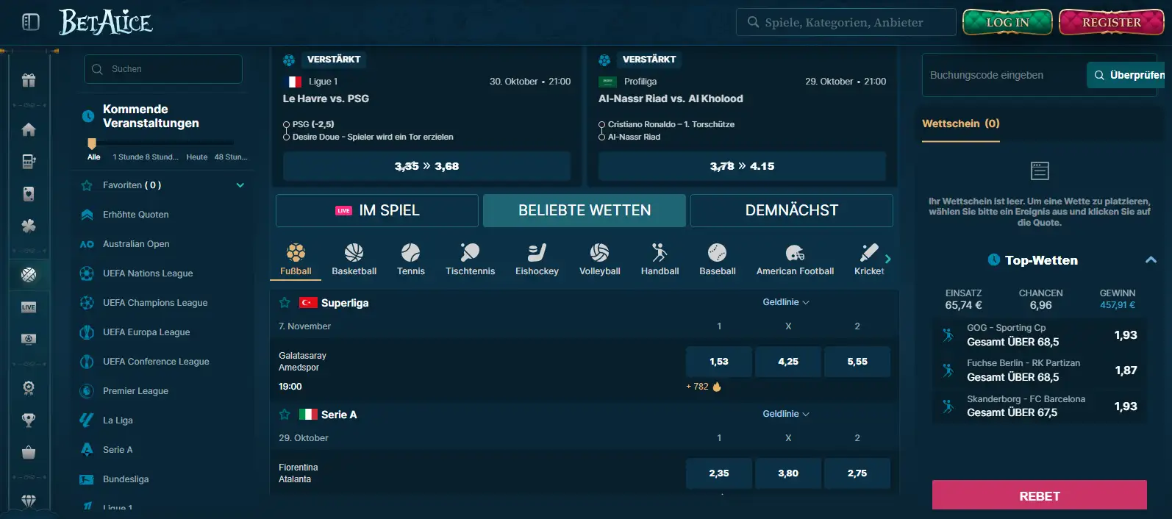Pick Amedspor away win odds 5,55
Image resolution: width=1172 pixels, height=519 pixels.
click(857, 362)
